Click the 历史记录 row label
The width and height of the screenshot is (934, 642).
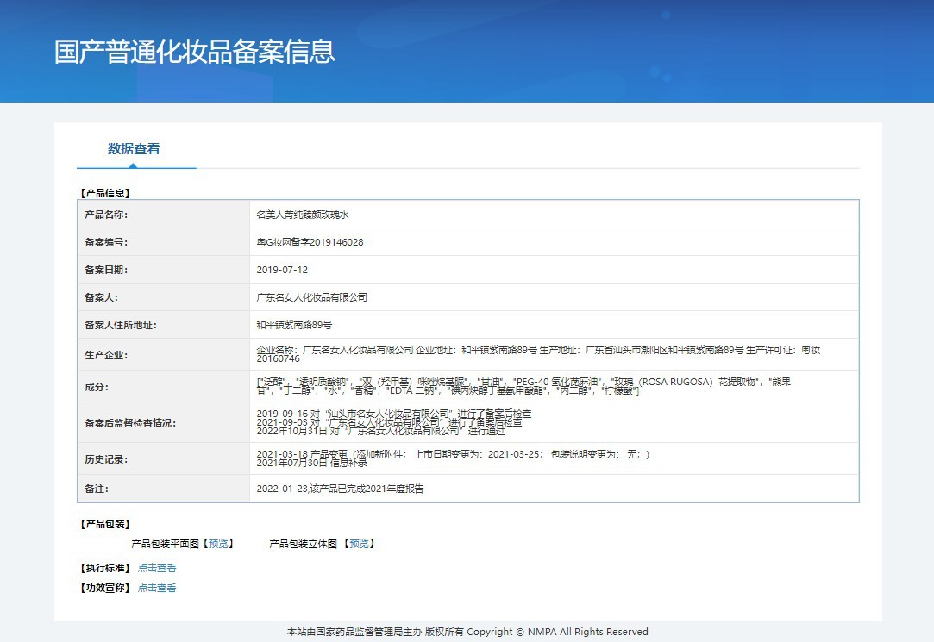(106, 459)
